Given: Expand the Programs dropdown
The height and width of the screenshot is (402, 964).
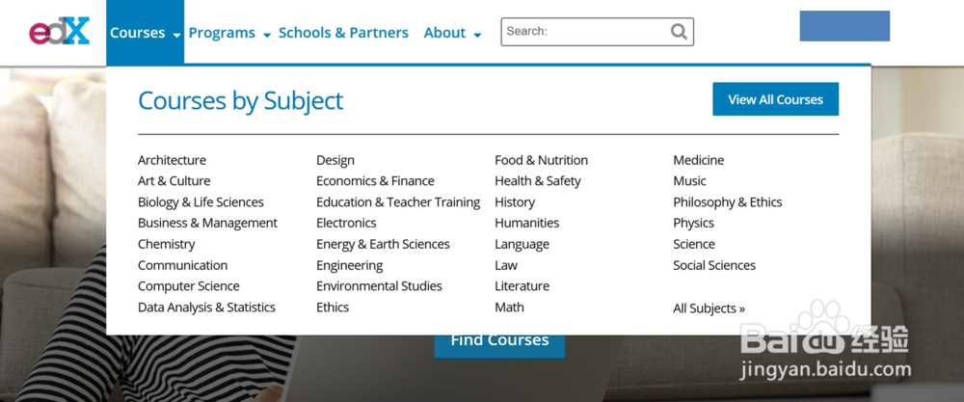Looking at the screenshot, I should (x=228, y=33).
